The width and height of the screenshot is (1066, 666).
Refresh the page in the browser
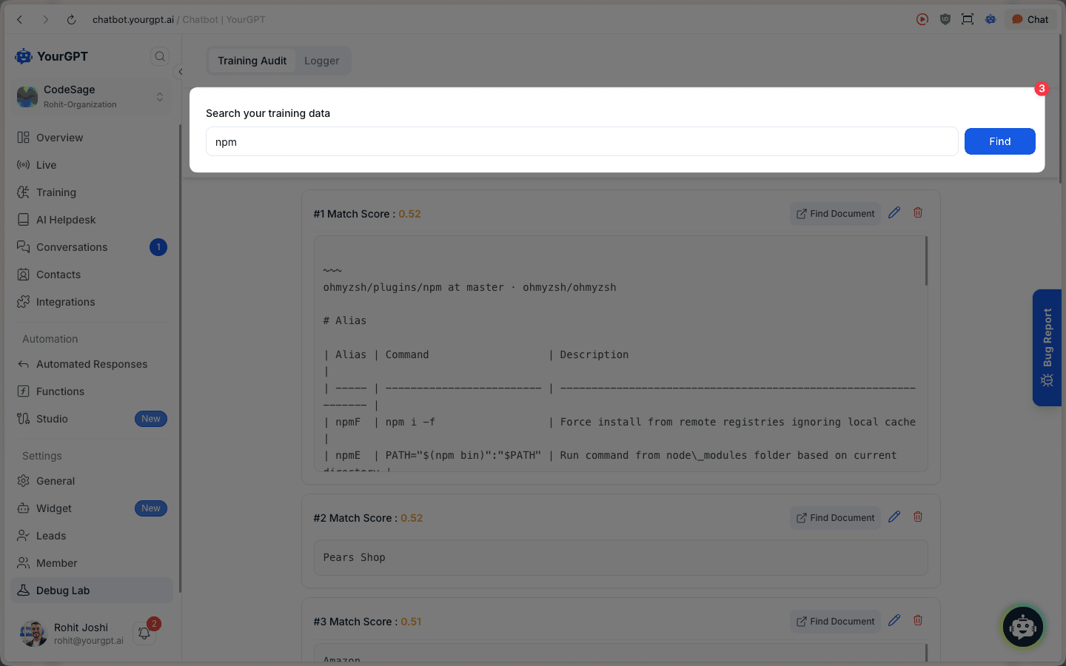point(71,19)
